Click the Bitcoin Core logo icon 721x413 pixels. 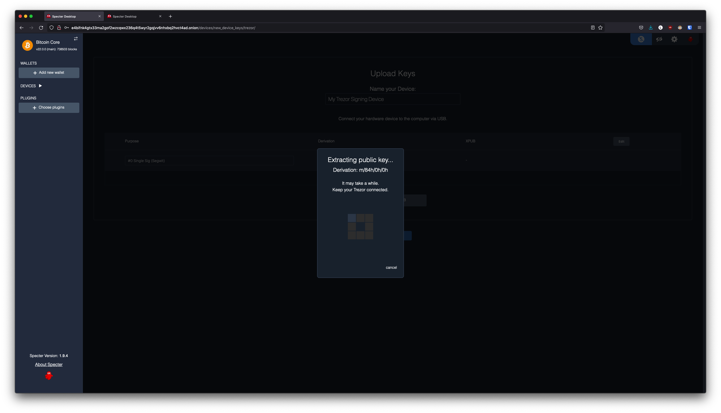[x=28, y=45]
